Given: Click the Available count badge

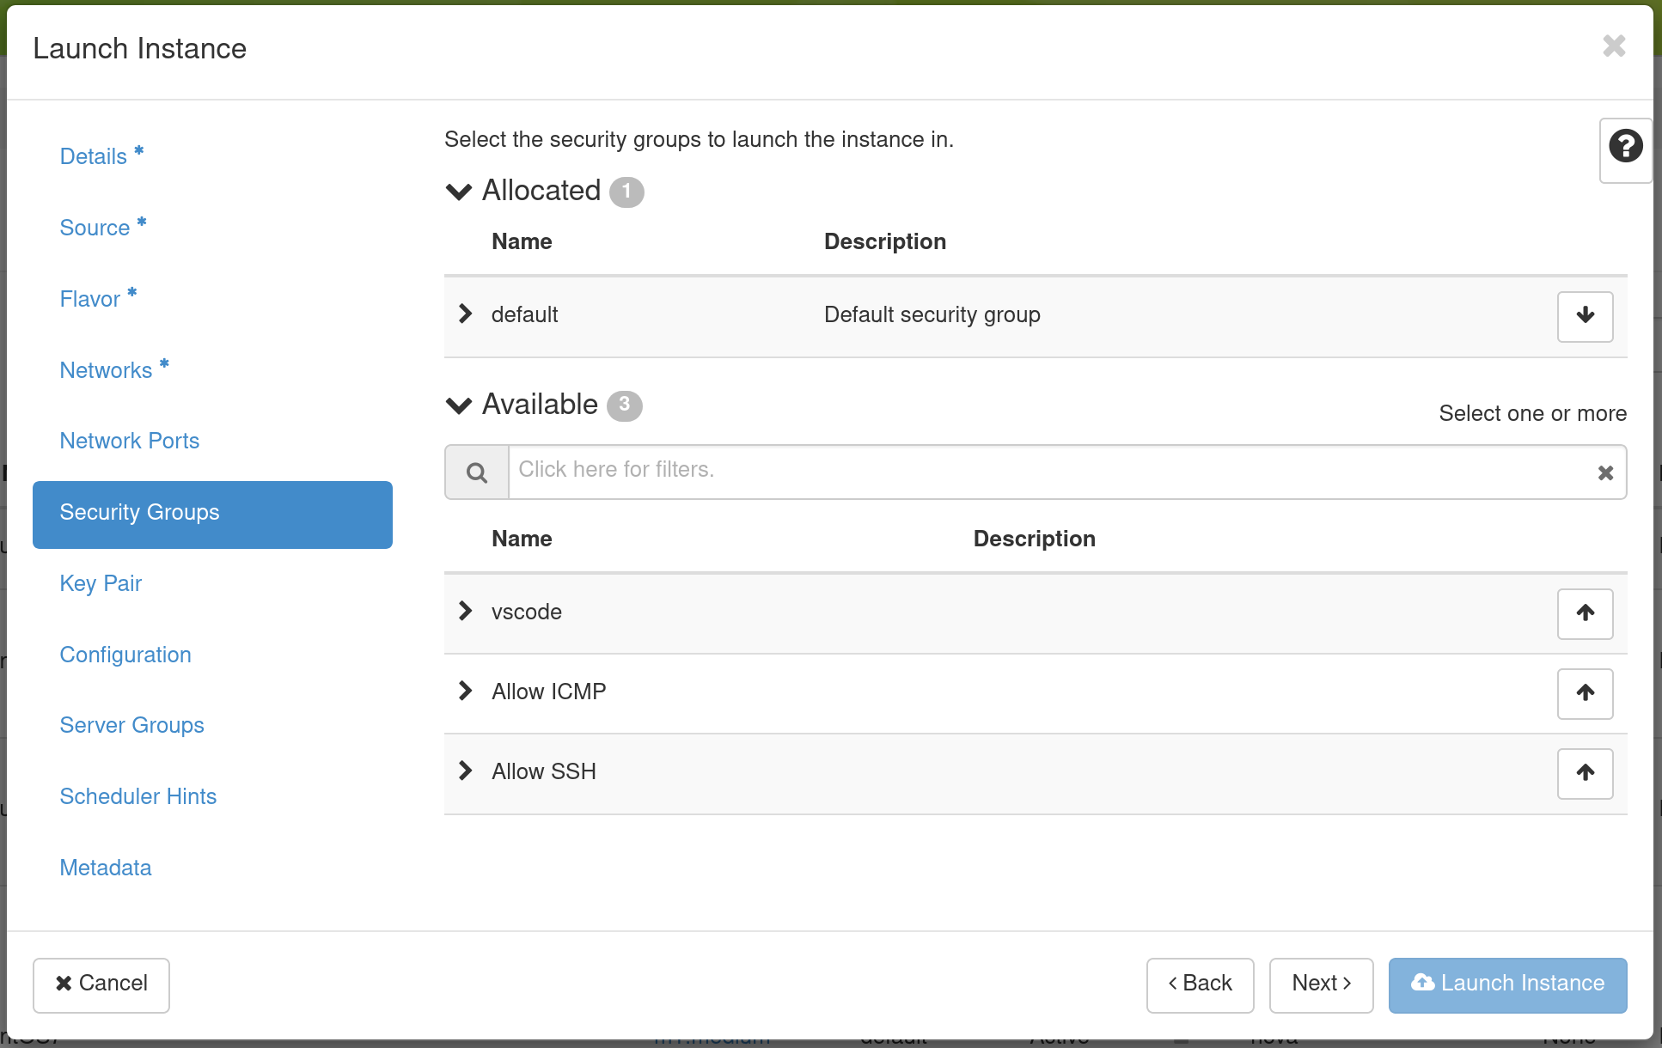Looking at the screenshot, I should pyautogui.click(x=625, y=405).
